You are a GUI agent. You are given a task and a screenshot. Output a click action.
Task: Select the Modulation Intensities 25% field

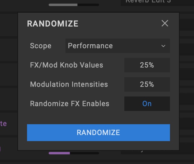pos(147,84)
